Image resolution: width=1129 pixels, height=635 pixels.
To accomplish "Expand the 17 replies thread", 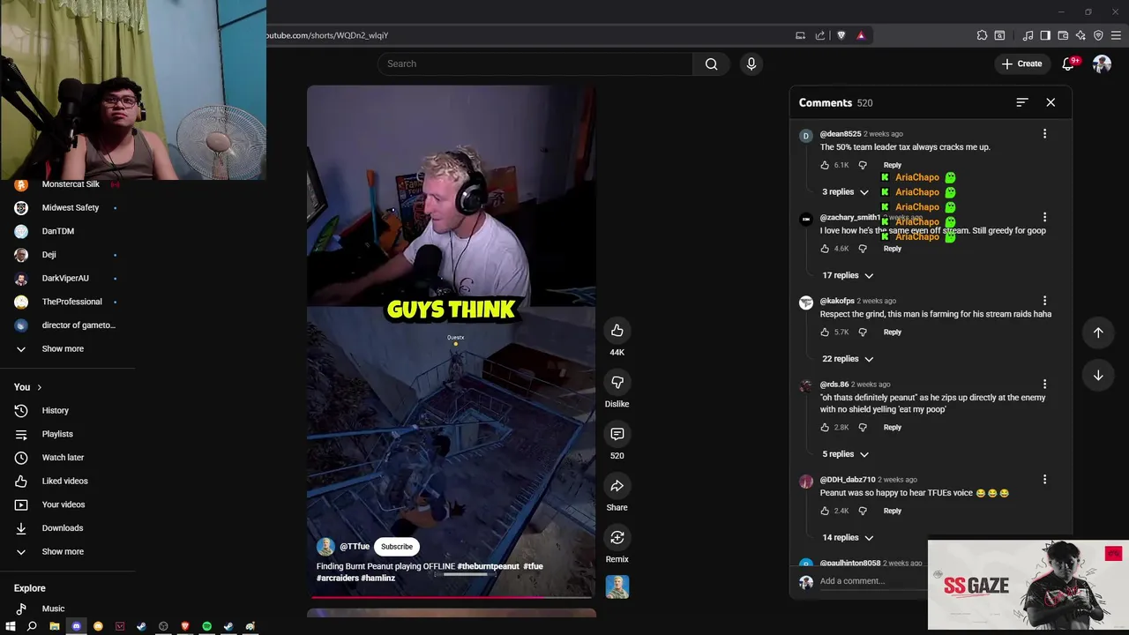I will point(848,275).
